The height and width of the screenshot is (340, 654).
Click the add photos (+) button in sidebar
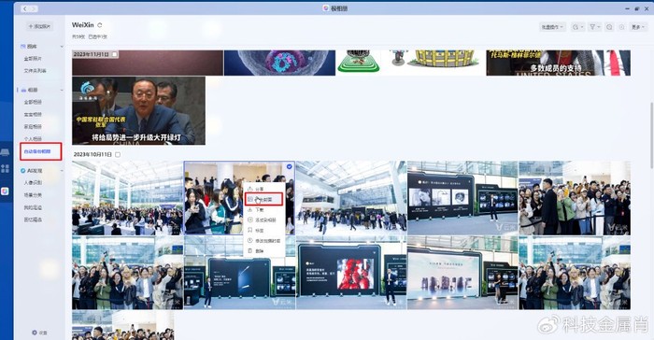39,26
